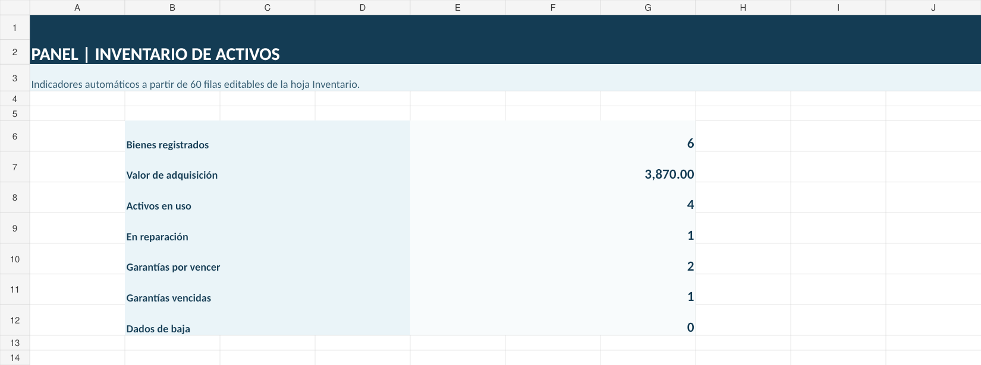Select row 14 header
This screenshot has height=365, width=981.
point(15,358)
